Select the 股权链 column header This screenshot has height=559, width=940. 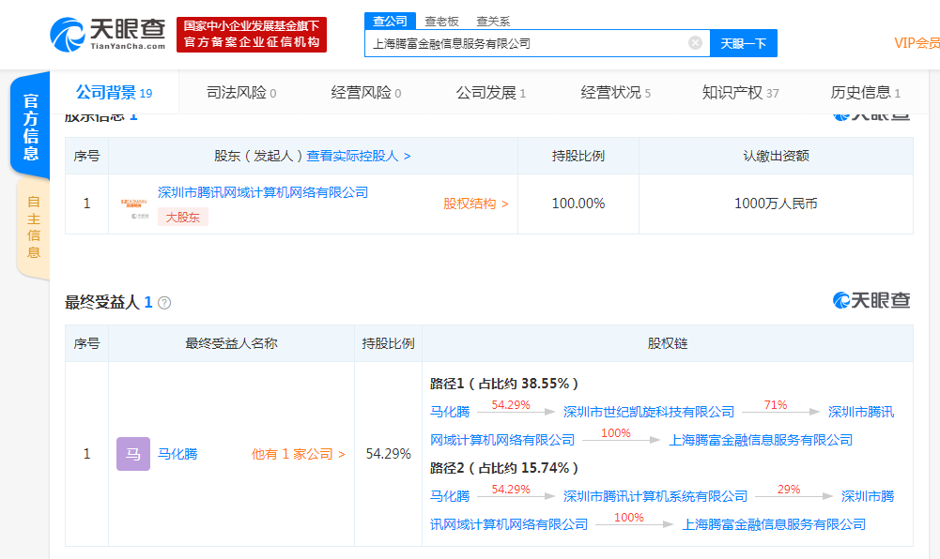(x=668, y=343)
